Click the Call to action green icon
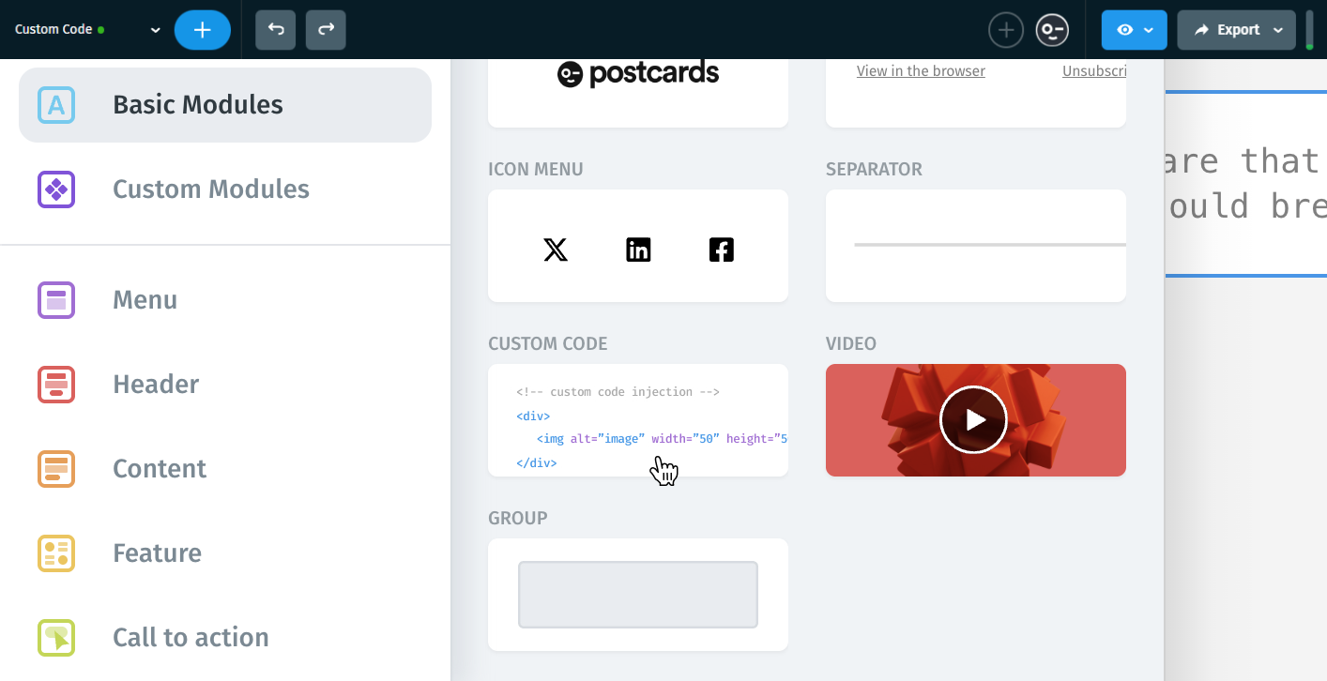1327x681 pixels. 56,638
